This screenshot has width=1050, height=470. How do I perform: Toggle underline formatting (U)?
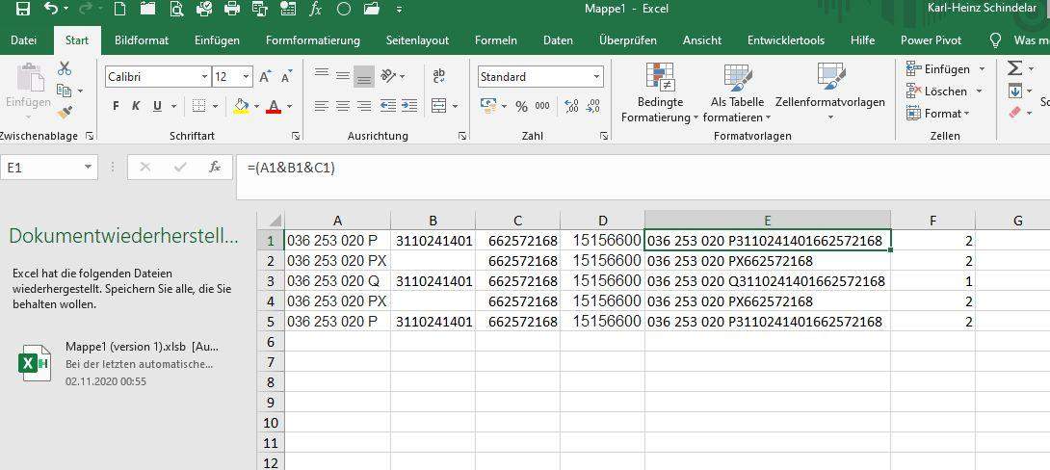(x=157, y=106)
